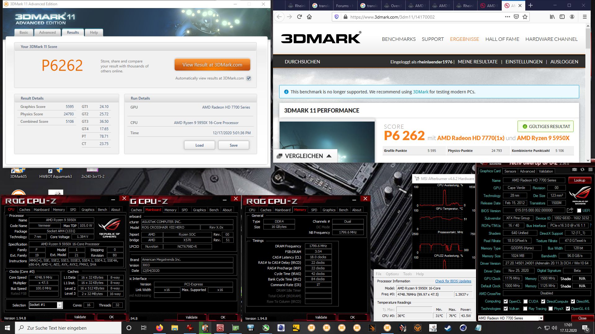Image resolution: width=595 pixels, height=334 pixels.
Task: Toggle Ray Tracing checkbox
Action: (525, 309)
